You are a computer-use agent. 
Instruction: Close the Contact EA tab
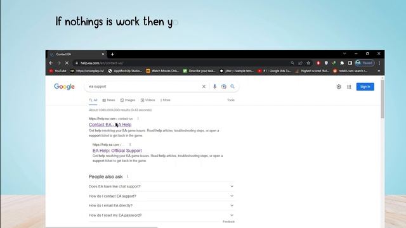click(103, 54)
